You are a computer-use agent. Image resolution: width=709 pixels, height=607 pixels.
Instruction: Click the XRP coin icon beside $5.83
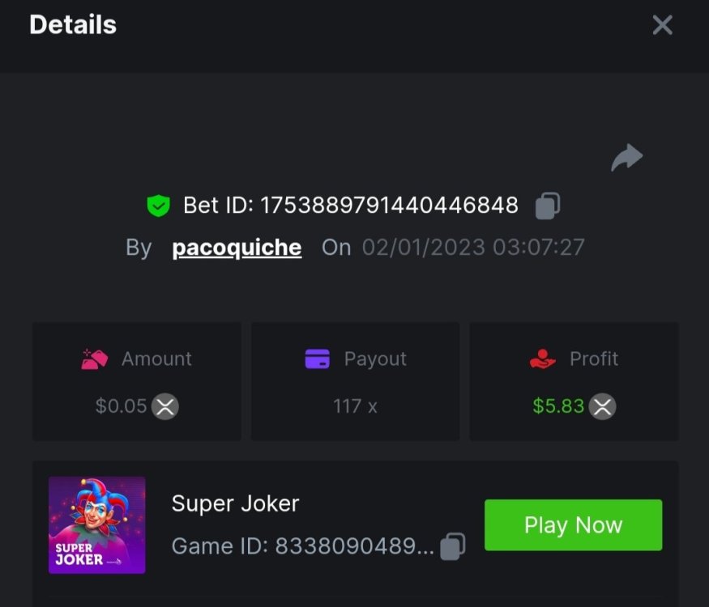602,406
